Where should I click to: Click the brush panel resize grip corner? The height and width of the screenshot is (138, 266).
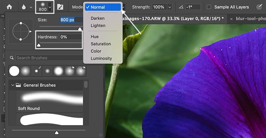click(x=101, y=135)
